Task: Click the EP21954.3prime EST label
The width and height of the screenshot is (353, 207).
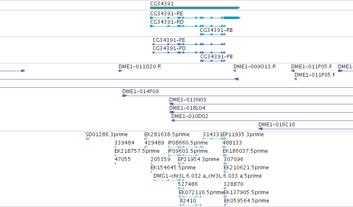Action: tap(199, 159)
